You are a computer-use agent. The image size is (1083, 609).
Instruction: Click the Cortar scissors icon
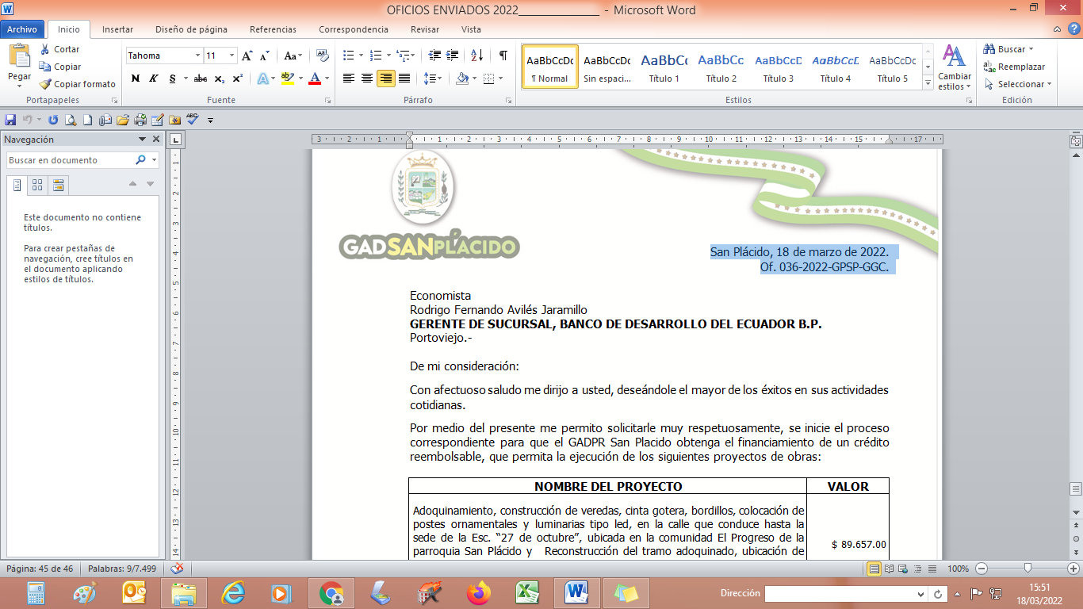(46, 49)
